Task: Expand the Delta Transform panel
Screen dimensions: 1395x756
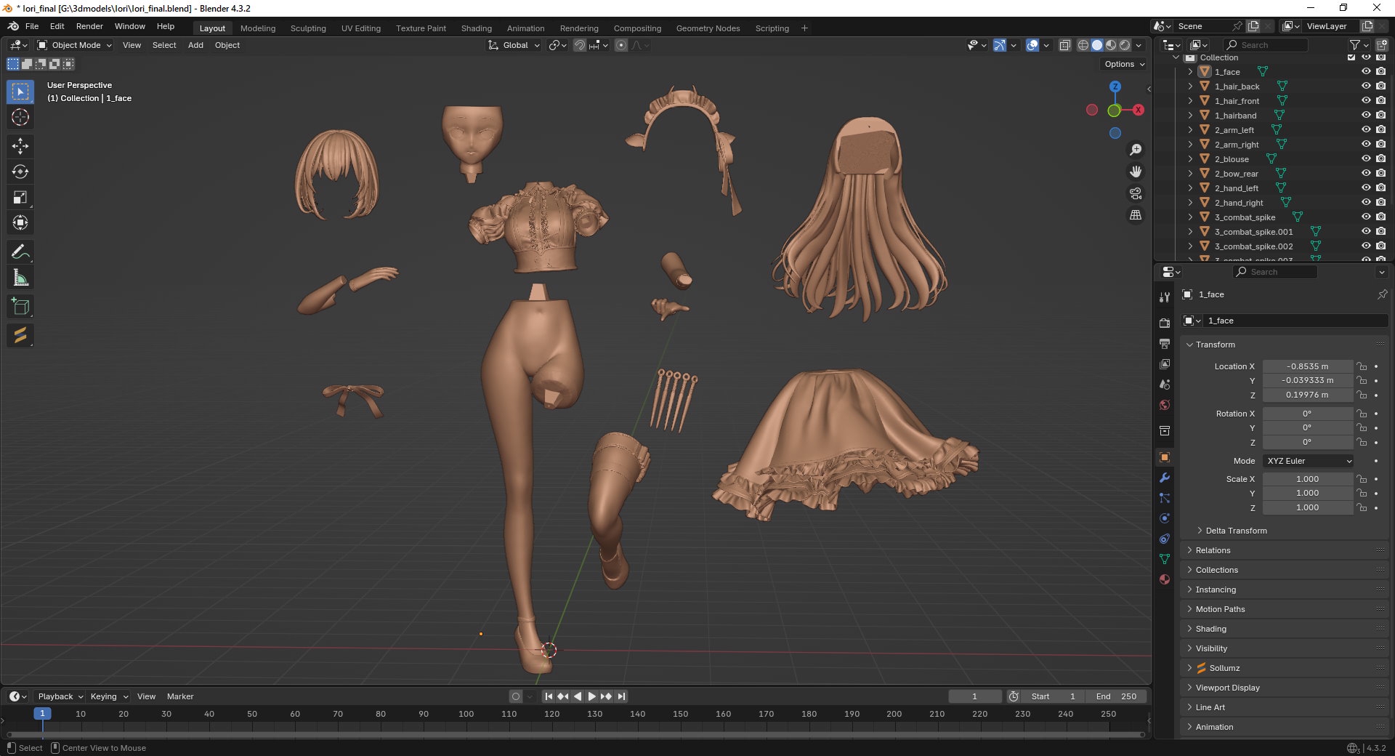Action: click(x=1236, y=531)
